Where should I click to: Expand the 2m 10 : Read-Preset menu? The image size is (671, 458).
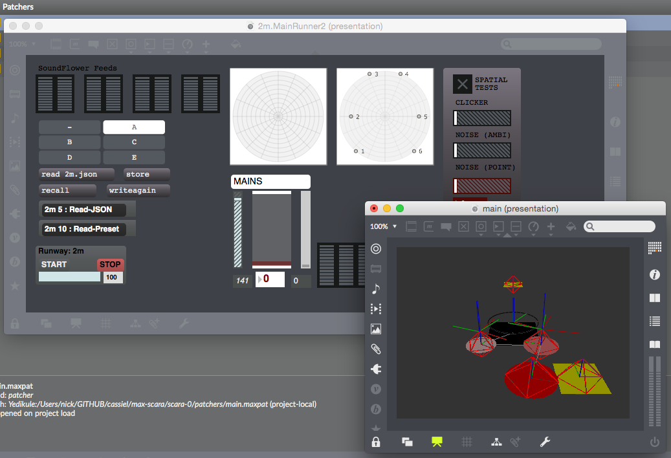[87, 228]
